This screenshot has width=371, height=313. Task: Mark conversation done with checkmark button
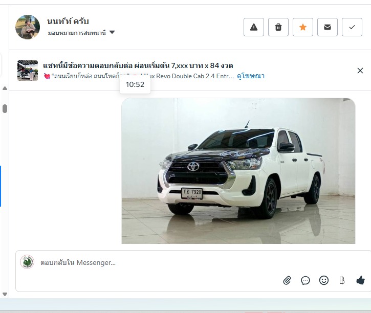352,27
